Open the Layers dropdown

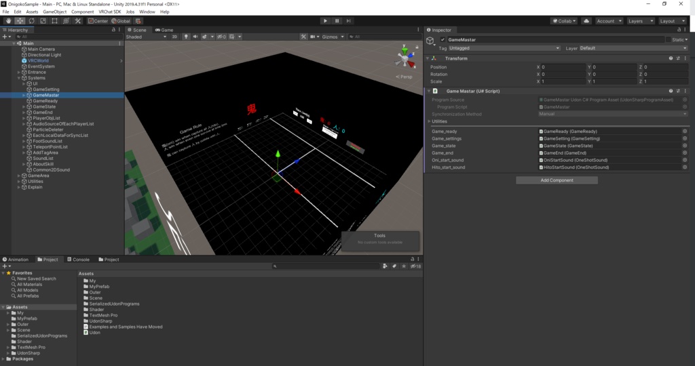click(639, 21)
